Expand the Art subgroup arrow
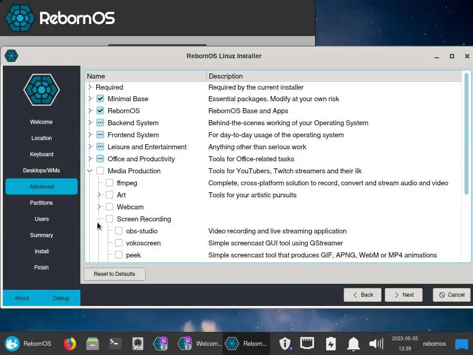 tap(99, 195)
